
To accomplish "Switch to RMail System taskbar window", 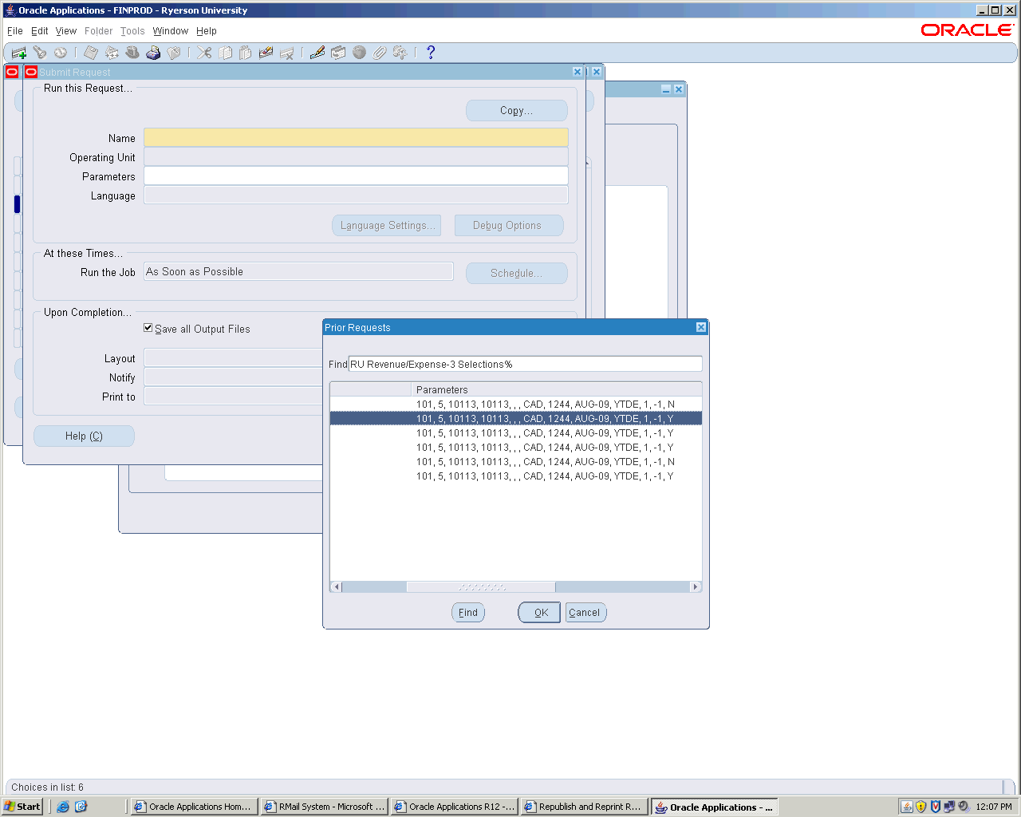I will tap(325, 807).
